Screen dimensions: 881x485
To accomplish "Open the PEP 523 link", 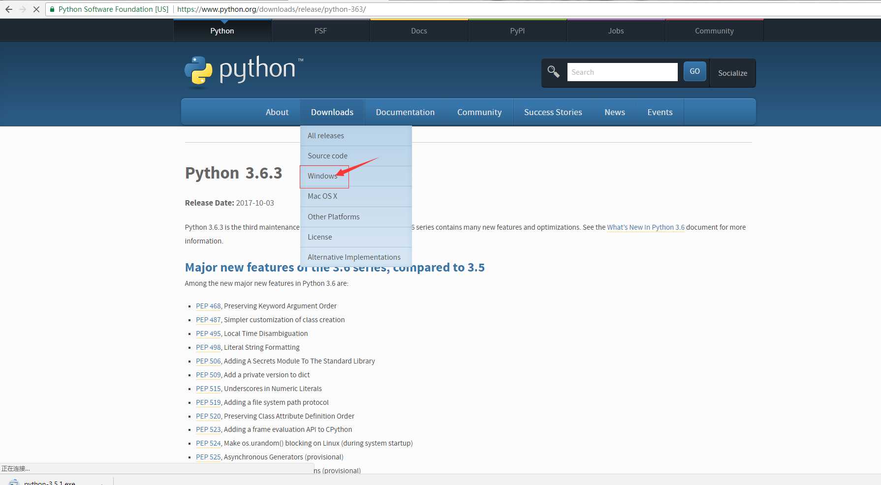I will 208,429.
